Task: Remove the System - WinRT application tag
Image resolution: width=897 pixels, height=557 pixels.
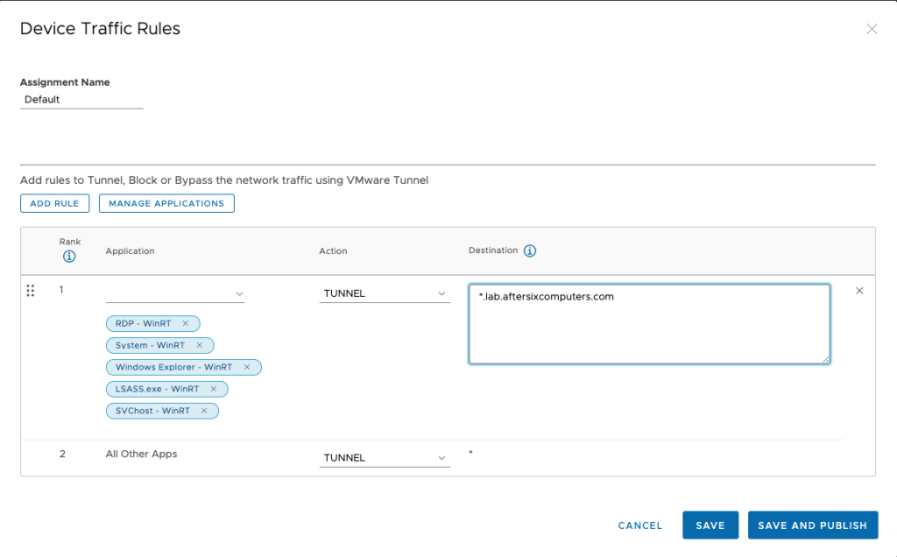Action: pyautogui.click(x=199, y=345)
